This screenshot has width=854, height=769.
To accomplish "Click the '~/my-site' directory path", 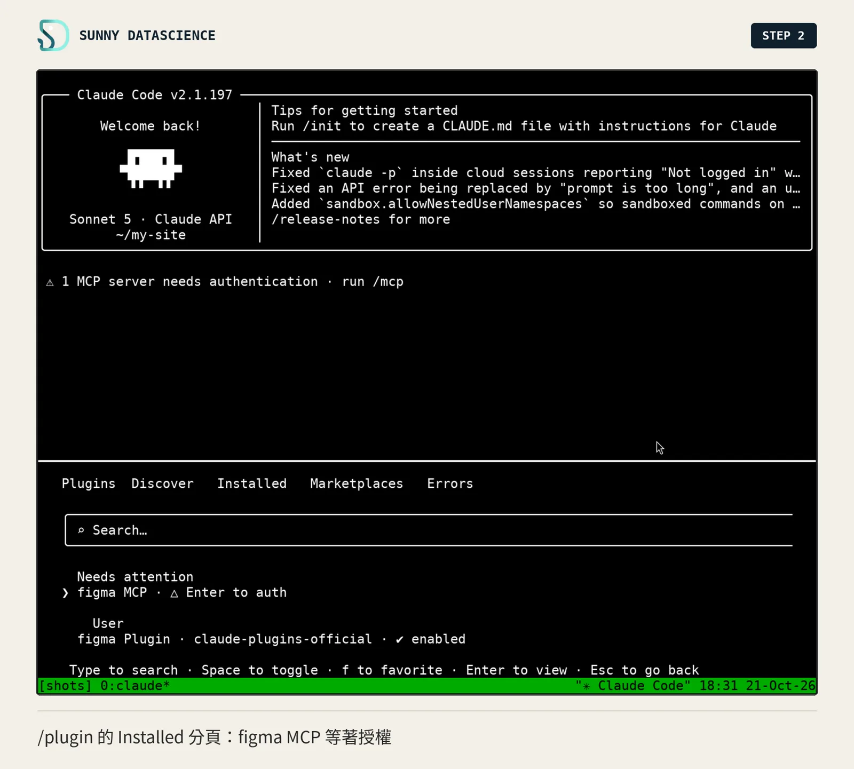I will [151, 235].
